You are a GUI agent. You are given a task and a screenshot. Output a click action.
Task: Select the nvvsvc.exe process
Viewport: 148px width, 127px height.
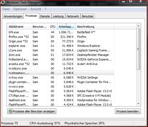click(x=61, y=87)
